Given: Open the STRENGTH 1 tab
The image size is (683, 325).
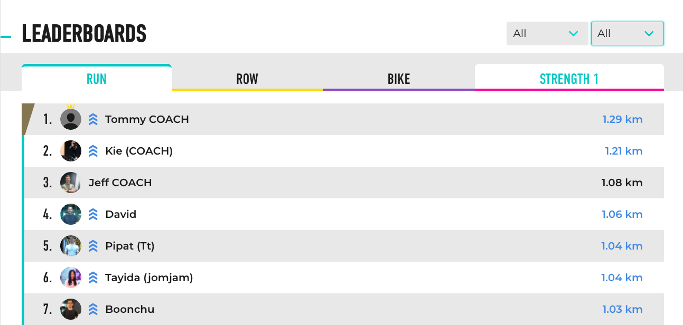Looking at the screenshot, I should pyautogui.click(x=569, y=79).
